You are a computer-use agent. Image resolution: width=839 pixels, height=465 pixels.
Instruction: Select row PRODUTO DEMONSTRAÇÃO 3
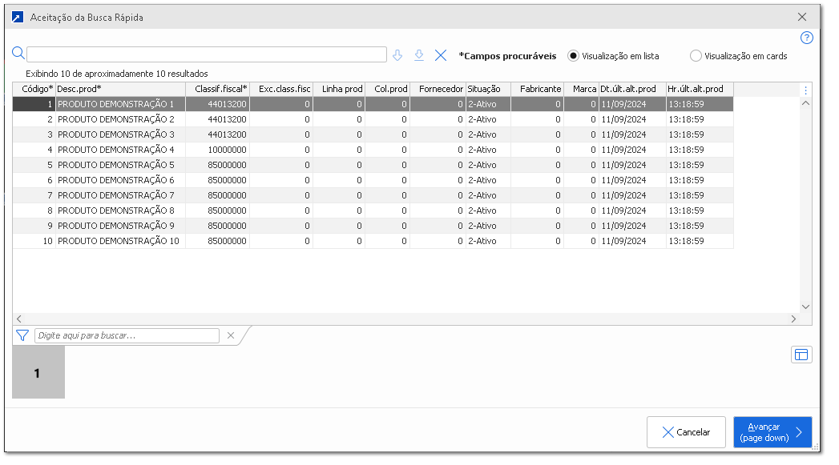point(373,134)
